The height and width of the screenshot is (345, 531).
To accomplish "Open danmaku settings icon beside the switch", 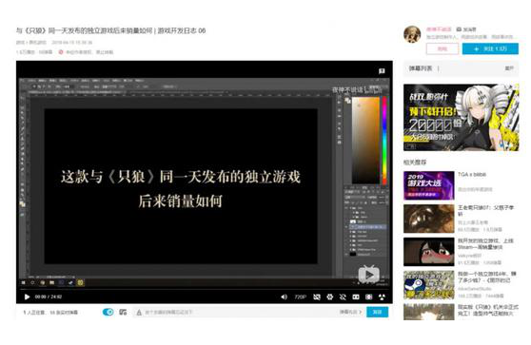I will (123, 312).
